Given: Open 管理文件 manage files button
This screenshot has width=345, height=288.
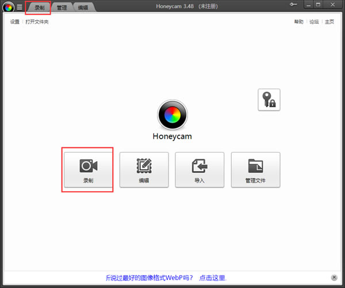Looking at the screenshot, I should (x=255, y=170).
